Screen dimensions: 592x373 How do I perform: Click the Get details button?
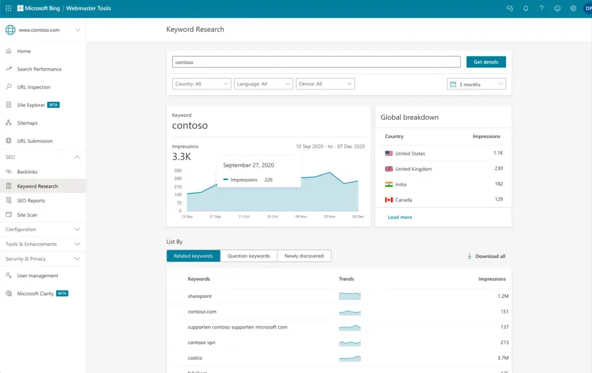(486, 62)
